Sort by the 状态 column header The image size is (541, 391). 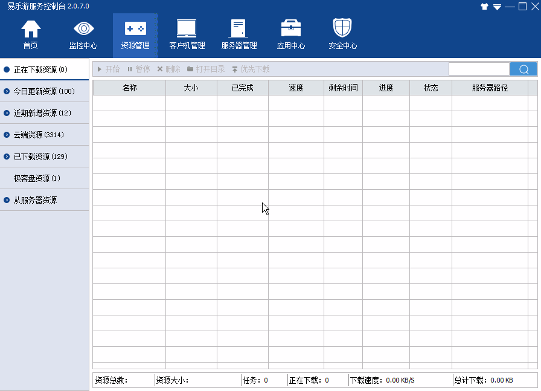tap(431, 88)
